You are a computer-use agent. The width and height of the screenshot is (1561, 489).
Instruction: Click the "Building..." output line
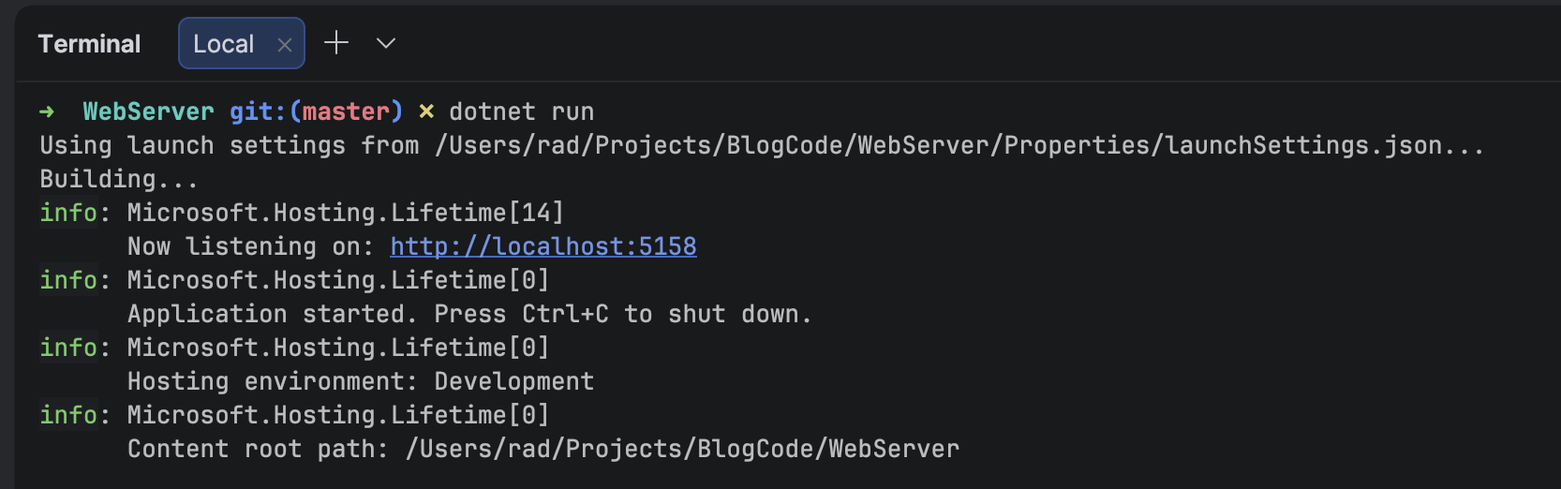(x=119, y=179)
